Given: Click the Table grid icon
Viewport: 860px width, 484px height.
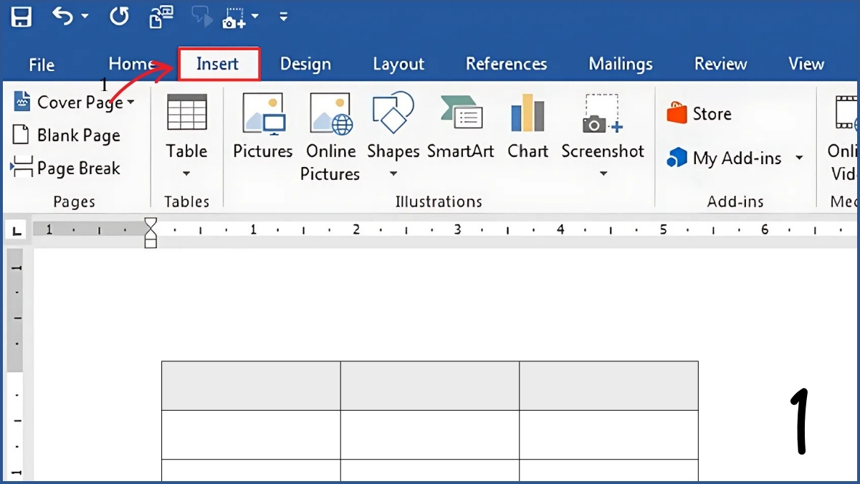Looking at the screenshot, I should [187, 113].
